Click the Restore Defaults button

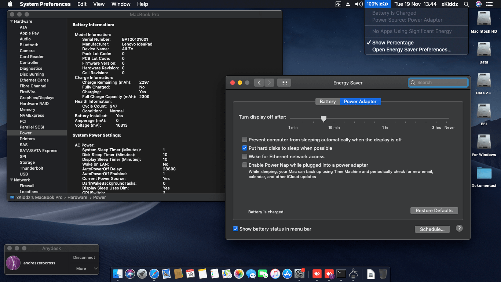(434, 211)
